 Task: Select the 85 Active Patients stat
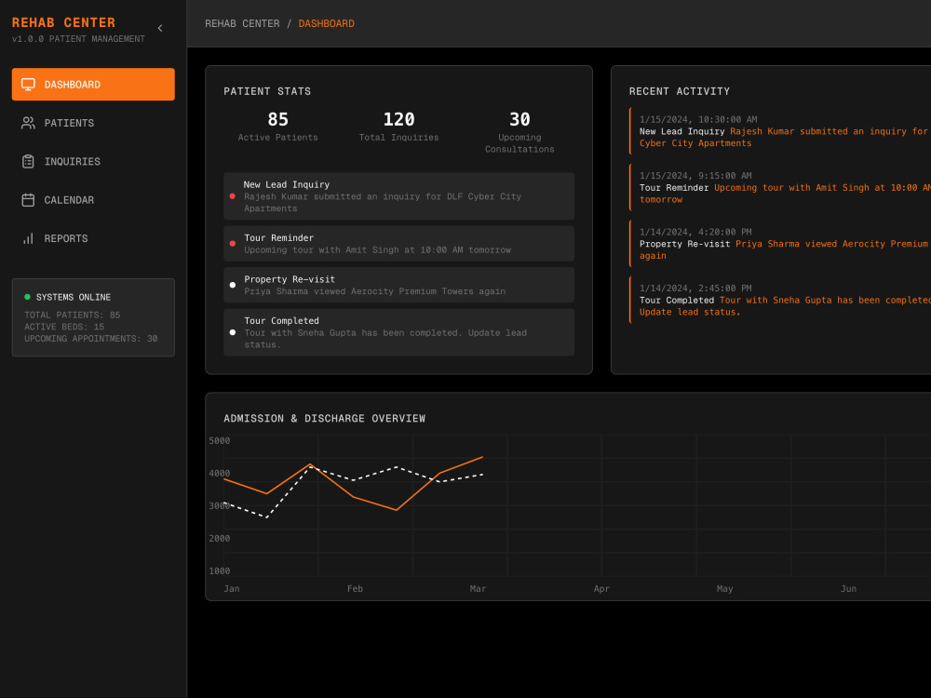277,127
